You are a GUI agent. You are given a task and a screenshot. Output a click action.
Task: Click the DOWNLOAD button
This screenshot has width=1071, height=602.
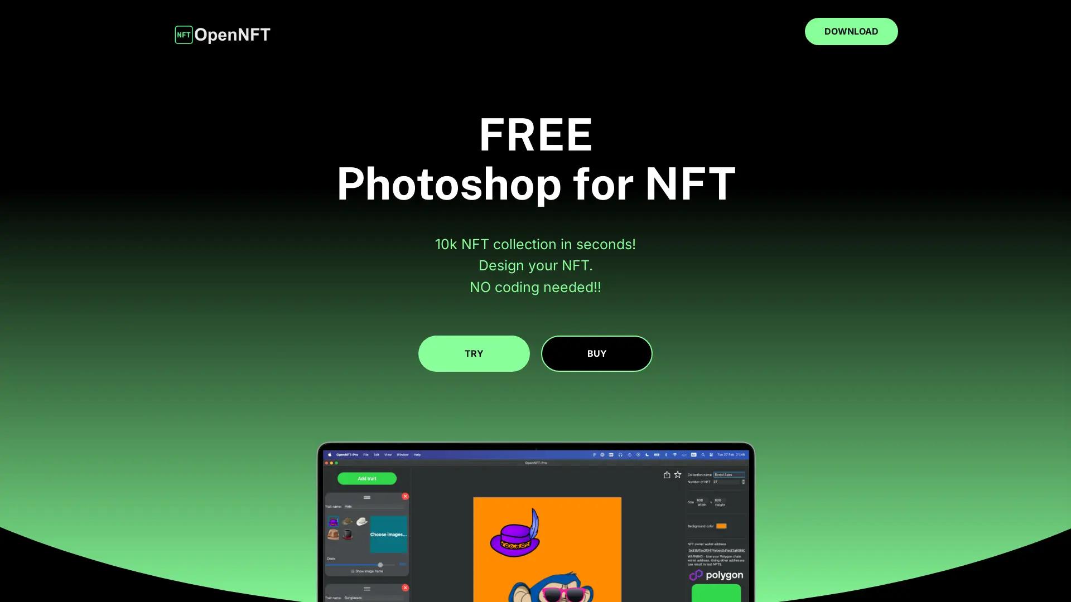[x=851, y=31]
